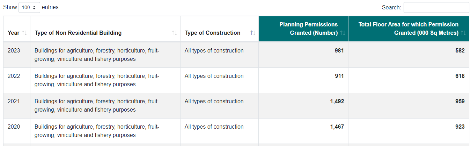Select the 2023 year cell
Image resolution: width=471 pixels, height=146 pixels.
coord(14,50)
